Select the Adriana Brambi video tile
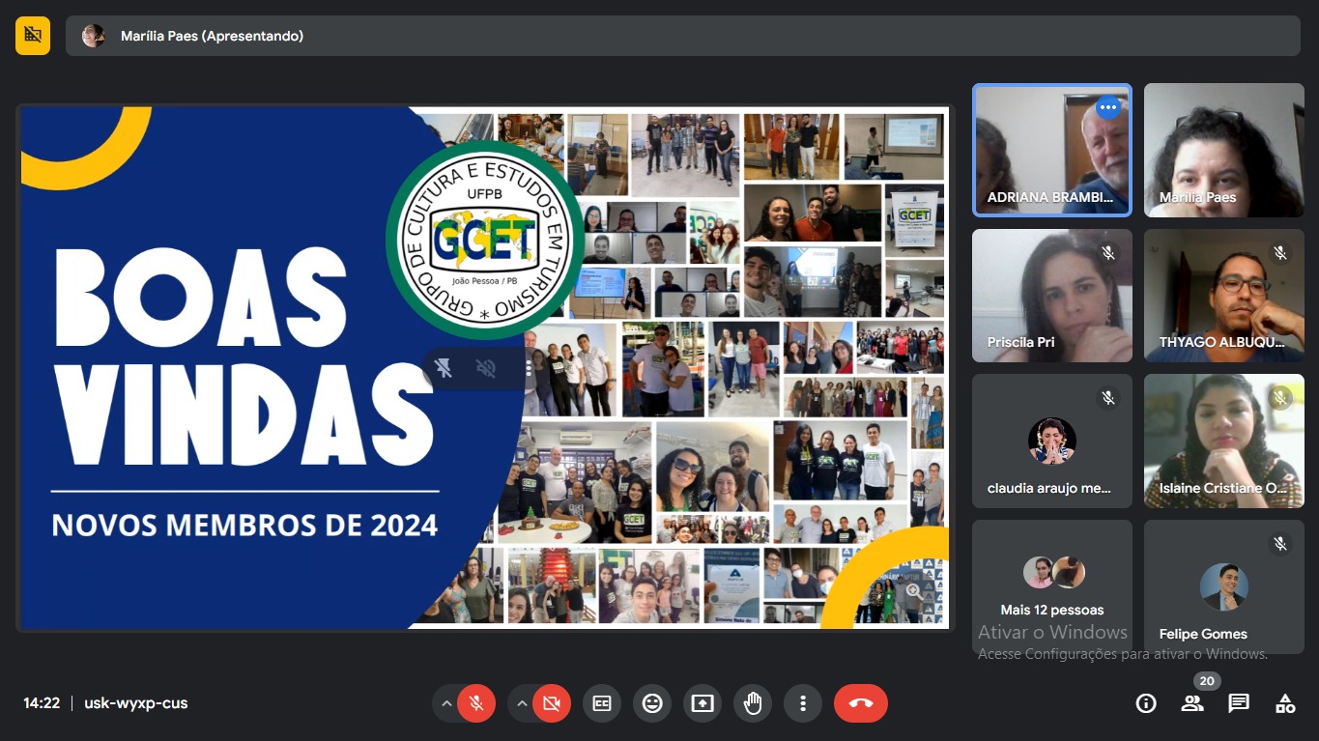This screenshot has height=741, width=1319. tap(1052, 150)
